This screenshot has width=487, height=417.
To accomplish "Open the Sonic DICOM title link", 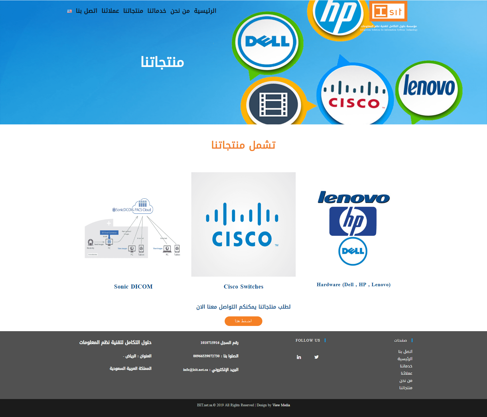I will coord(133,287).
